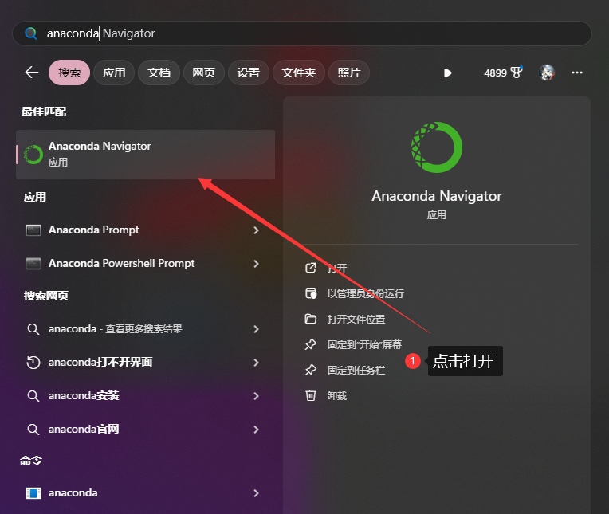
Task: Choose 打开 in the details pane
Action: [336, 268]
